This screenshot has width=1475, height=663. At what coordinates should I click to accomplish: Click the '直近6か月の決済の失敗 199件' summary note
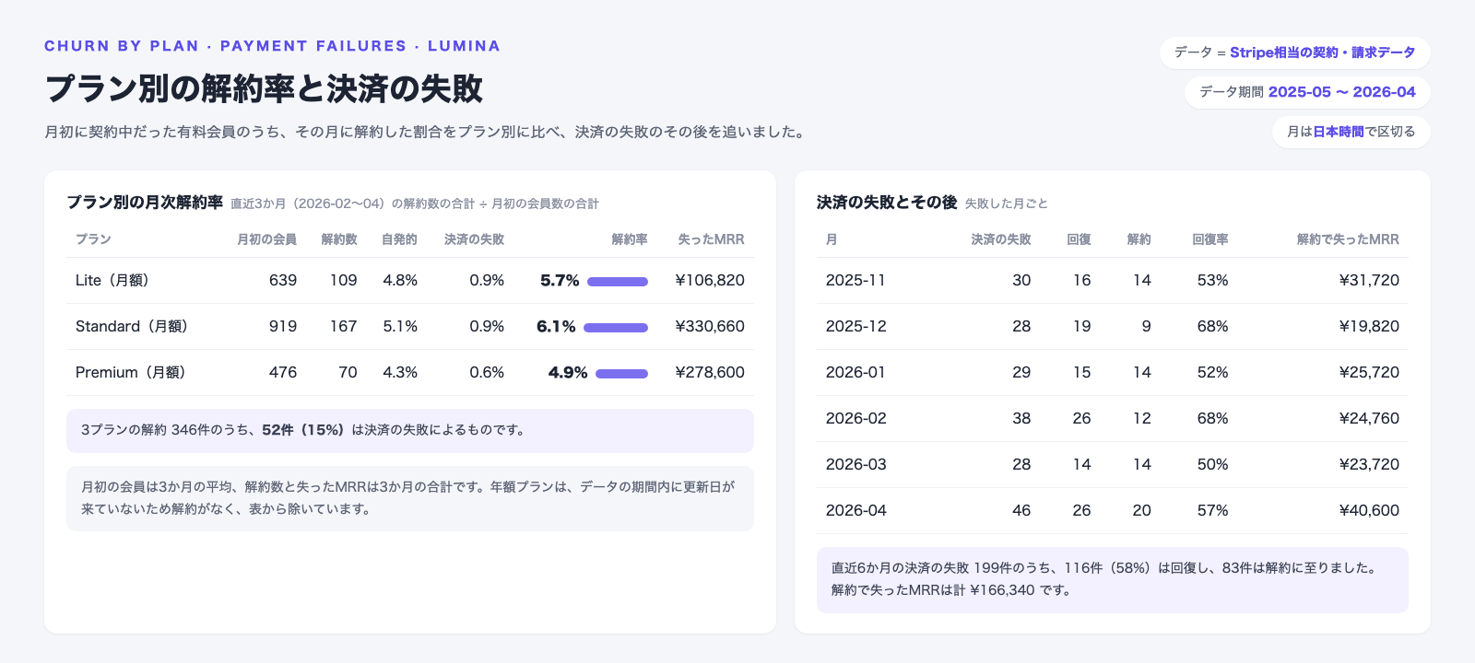coord(1113,580)
